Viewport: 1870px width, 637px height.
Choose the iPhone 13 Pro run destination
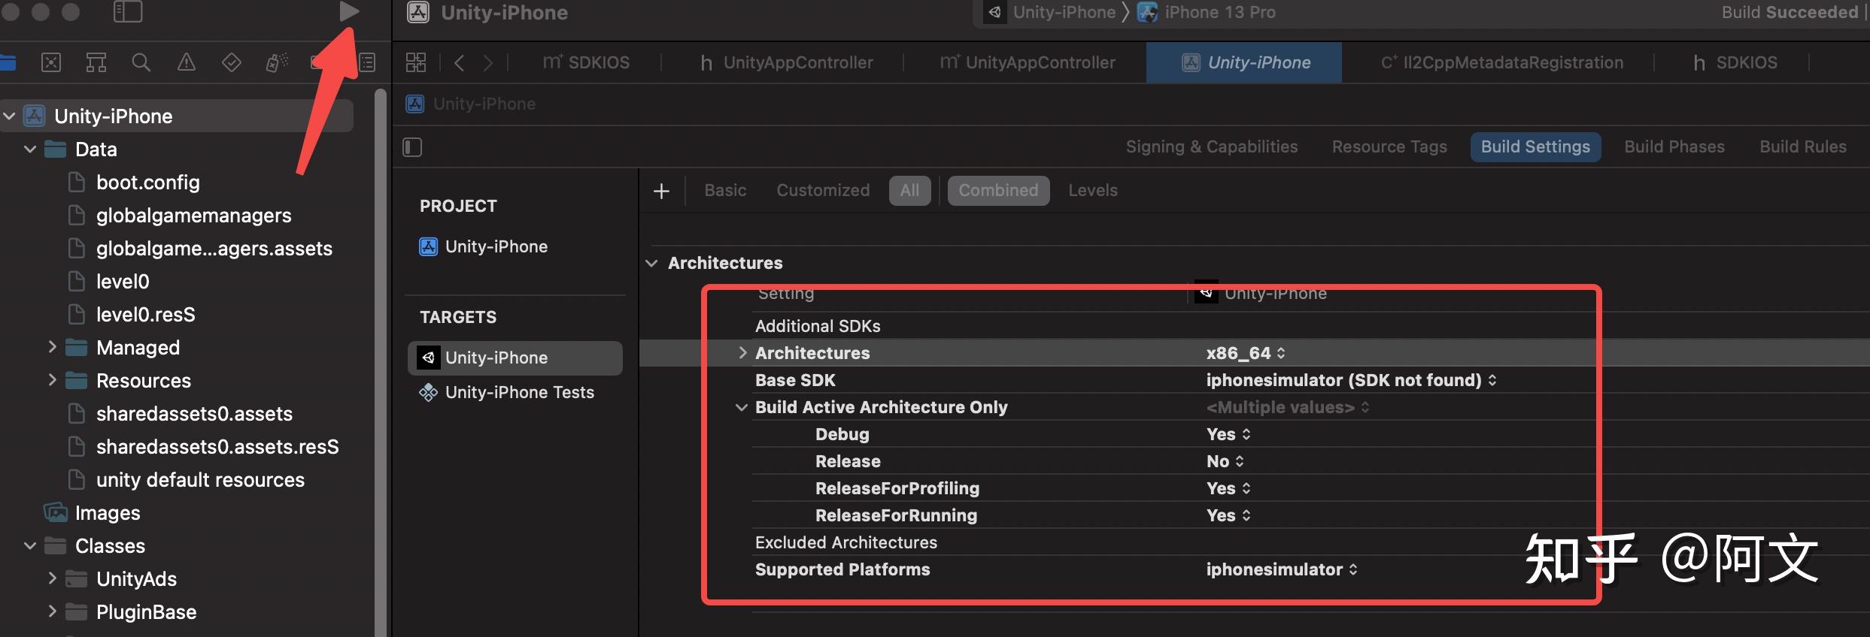click(1207, 12)
